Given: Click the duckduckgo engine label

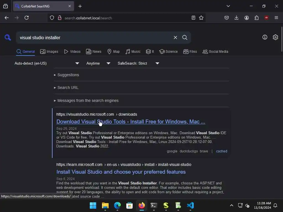Looking at the screenshot, I should coord(188,151).
